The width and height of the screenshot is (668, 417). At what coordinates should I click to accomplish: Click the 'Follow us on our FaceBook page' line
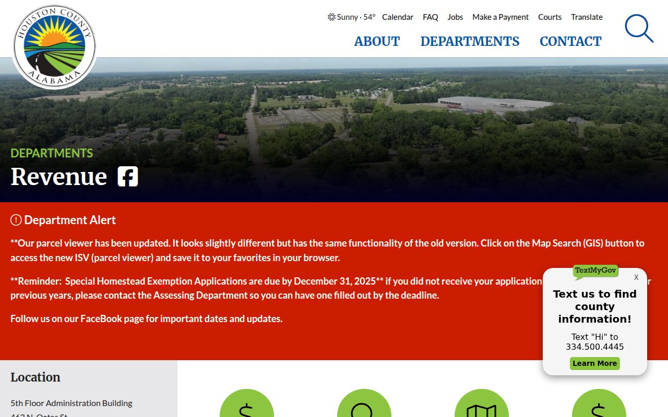[x=147, y=318]
